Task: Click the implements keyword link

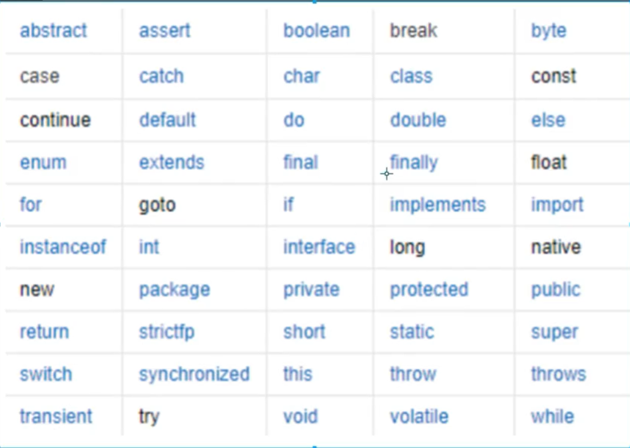Action: point(438,205)
